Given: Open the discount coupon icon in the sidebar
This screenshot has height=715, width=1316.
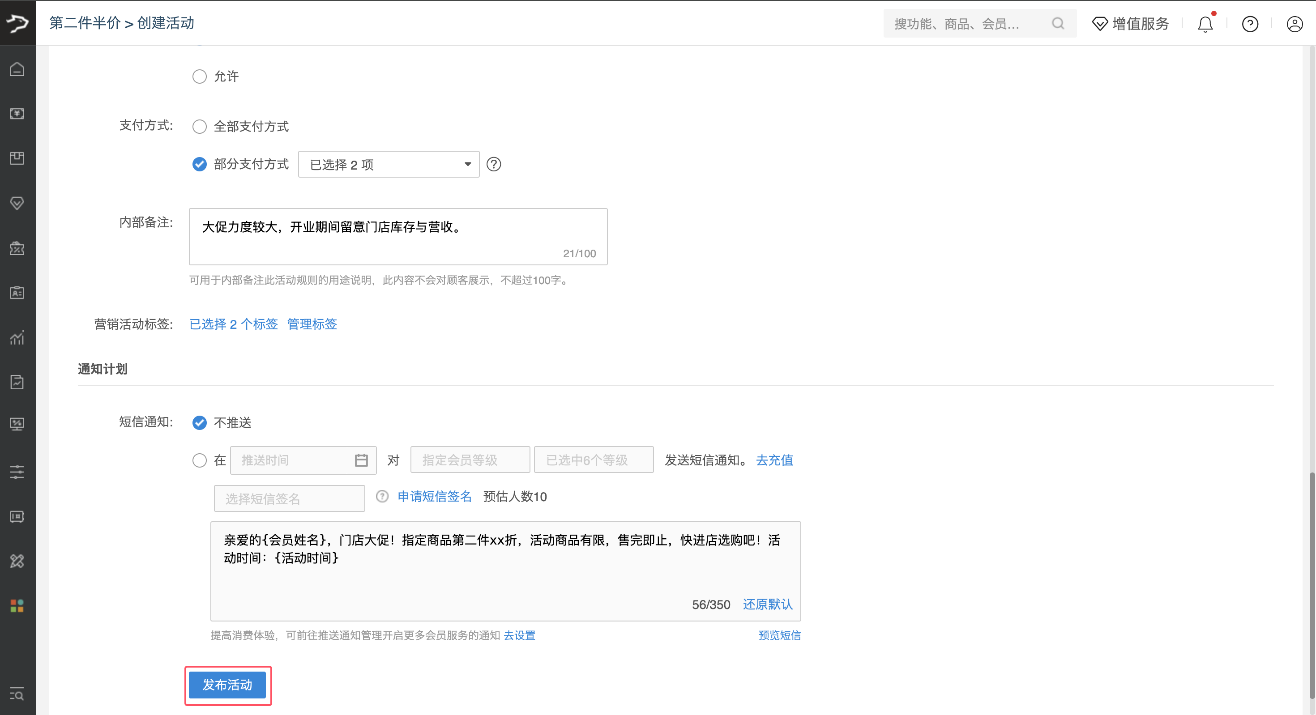Looking at the screenshot, I should coord(17,248).
